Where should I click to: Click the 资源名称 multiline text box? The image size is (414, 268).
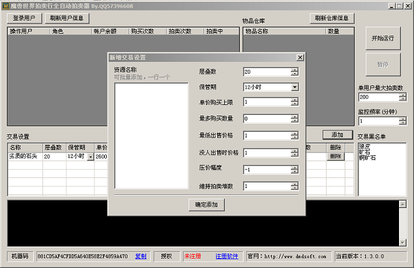click(152, 136)
